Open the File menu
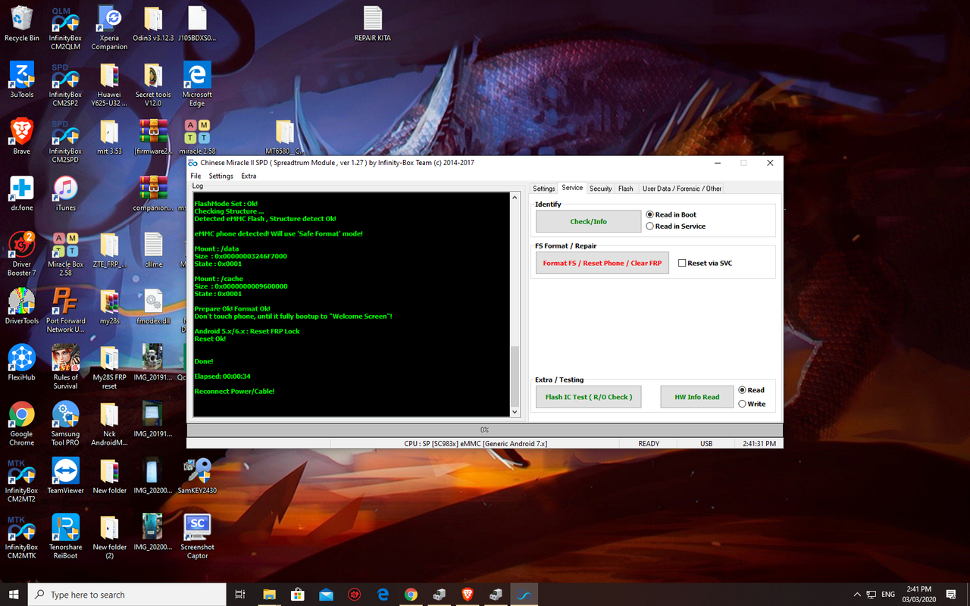970x606 pixels. (196, 176)
